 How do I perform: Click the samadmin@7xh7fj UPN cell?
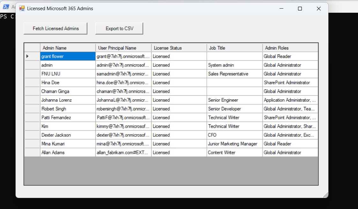[x=123, y=74]
